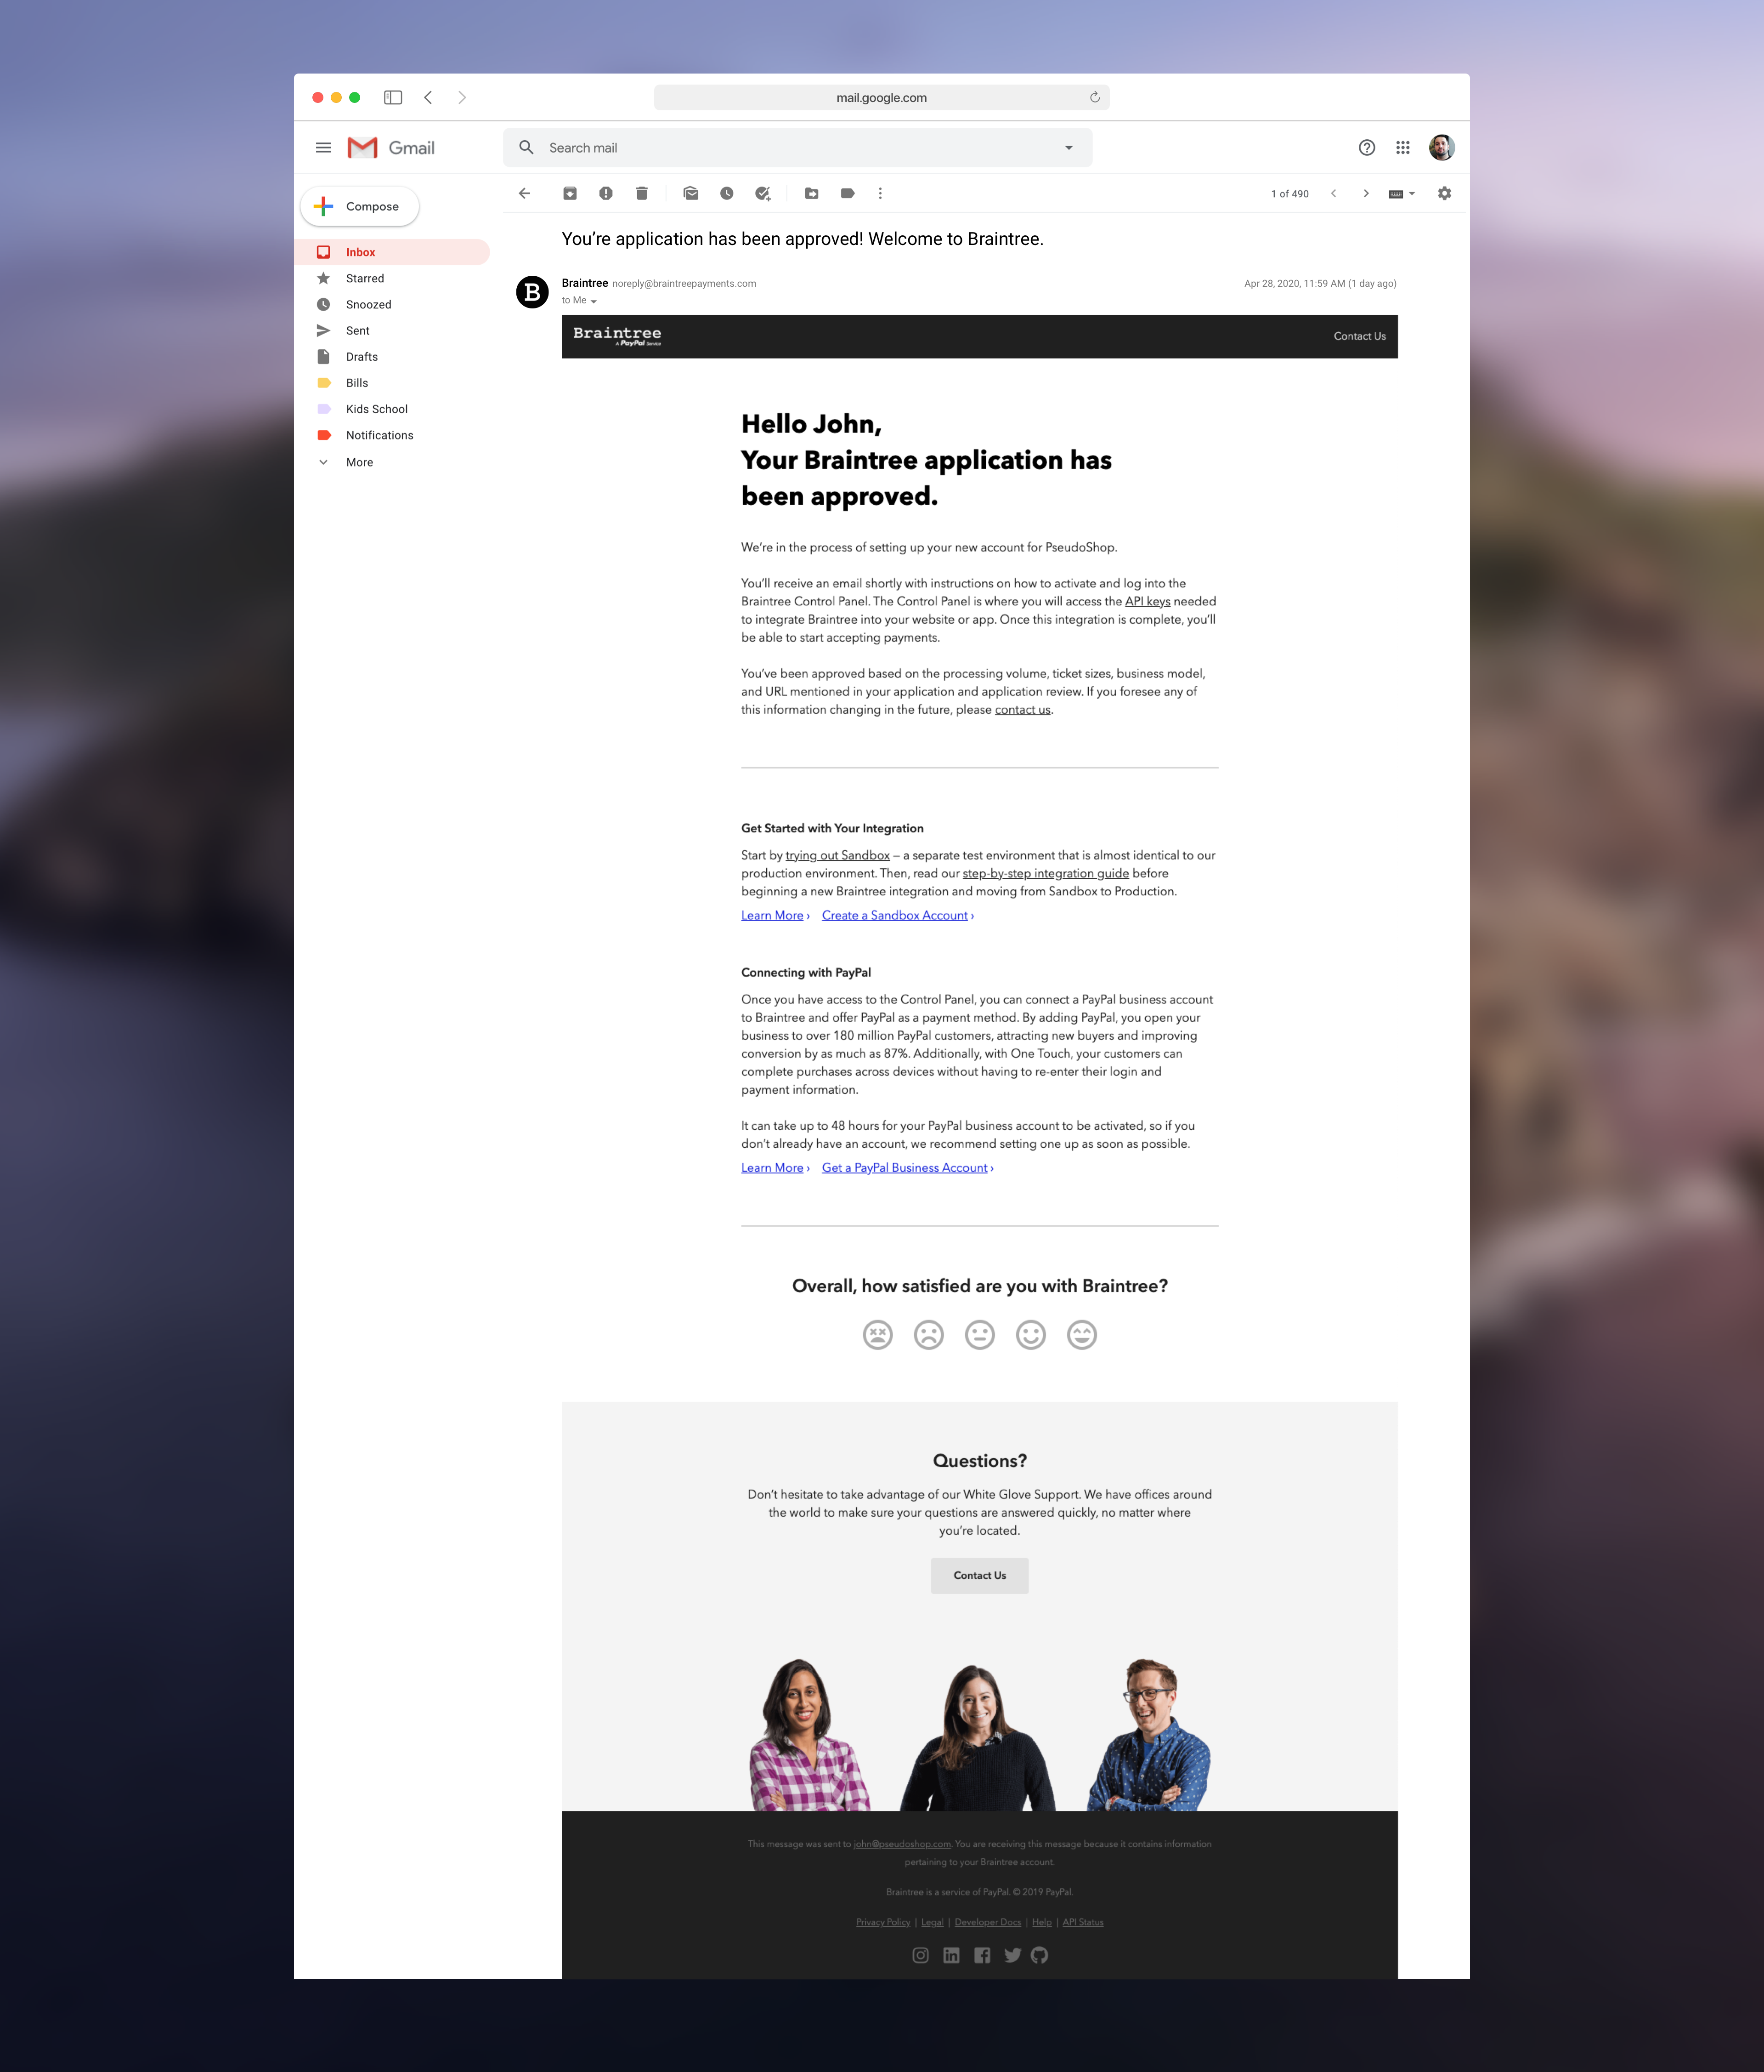Rate neutral with the straight-mouth face
1764x2072 pixels.
pos(979,1335)
